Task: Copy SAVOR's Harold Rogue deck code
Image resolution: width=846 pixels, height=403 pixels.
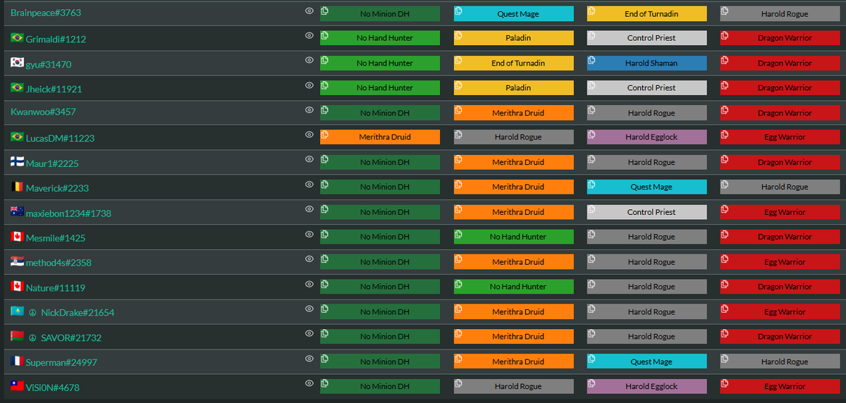Action: [591, 334]
